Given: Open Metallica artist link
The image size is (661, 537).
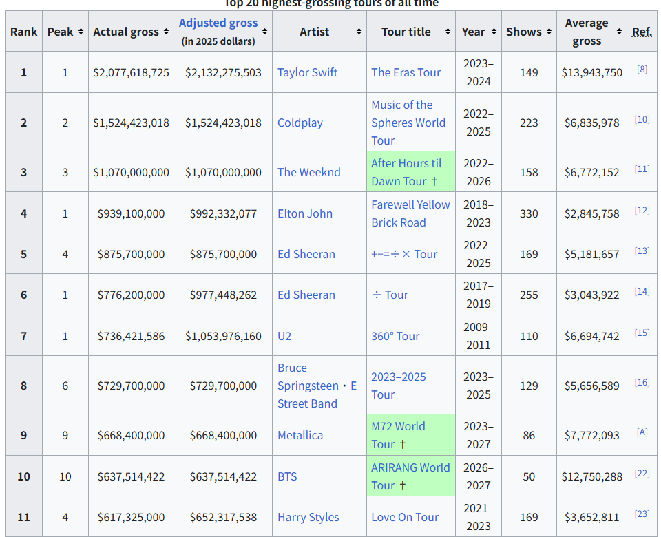Looking at the screenshot, I should coord(300,435).
